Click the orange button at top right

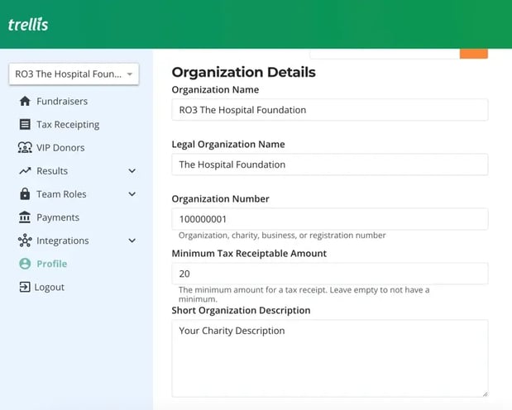click(x=473, y=54)
